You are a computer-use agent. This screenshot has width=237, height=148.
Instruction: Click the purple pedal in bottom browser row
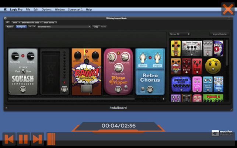176,98
